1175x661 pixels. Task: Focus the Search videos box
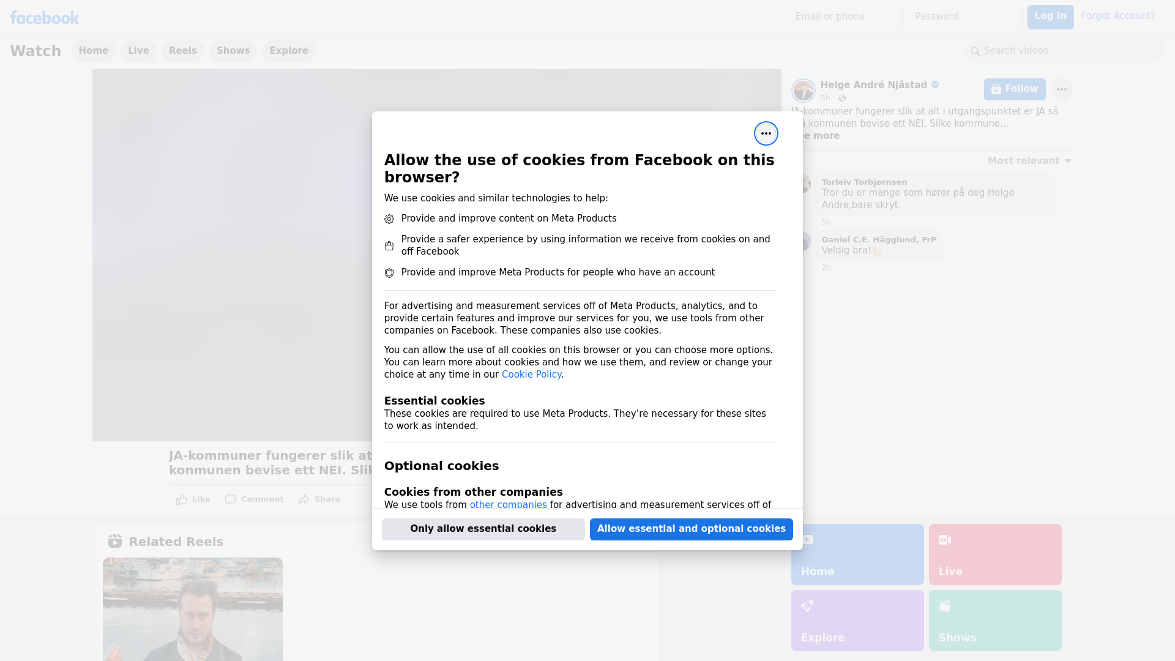[1065, 51]
